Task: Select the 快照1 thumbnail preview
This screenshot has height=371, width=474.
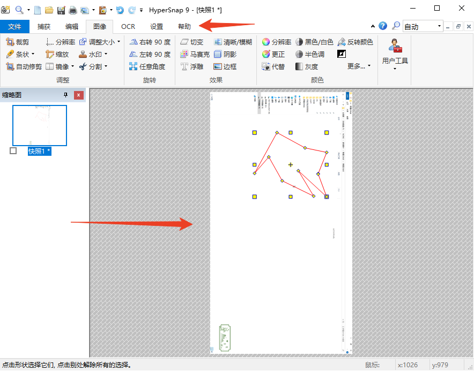Action: [x=40, y=125]
